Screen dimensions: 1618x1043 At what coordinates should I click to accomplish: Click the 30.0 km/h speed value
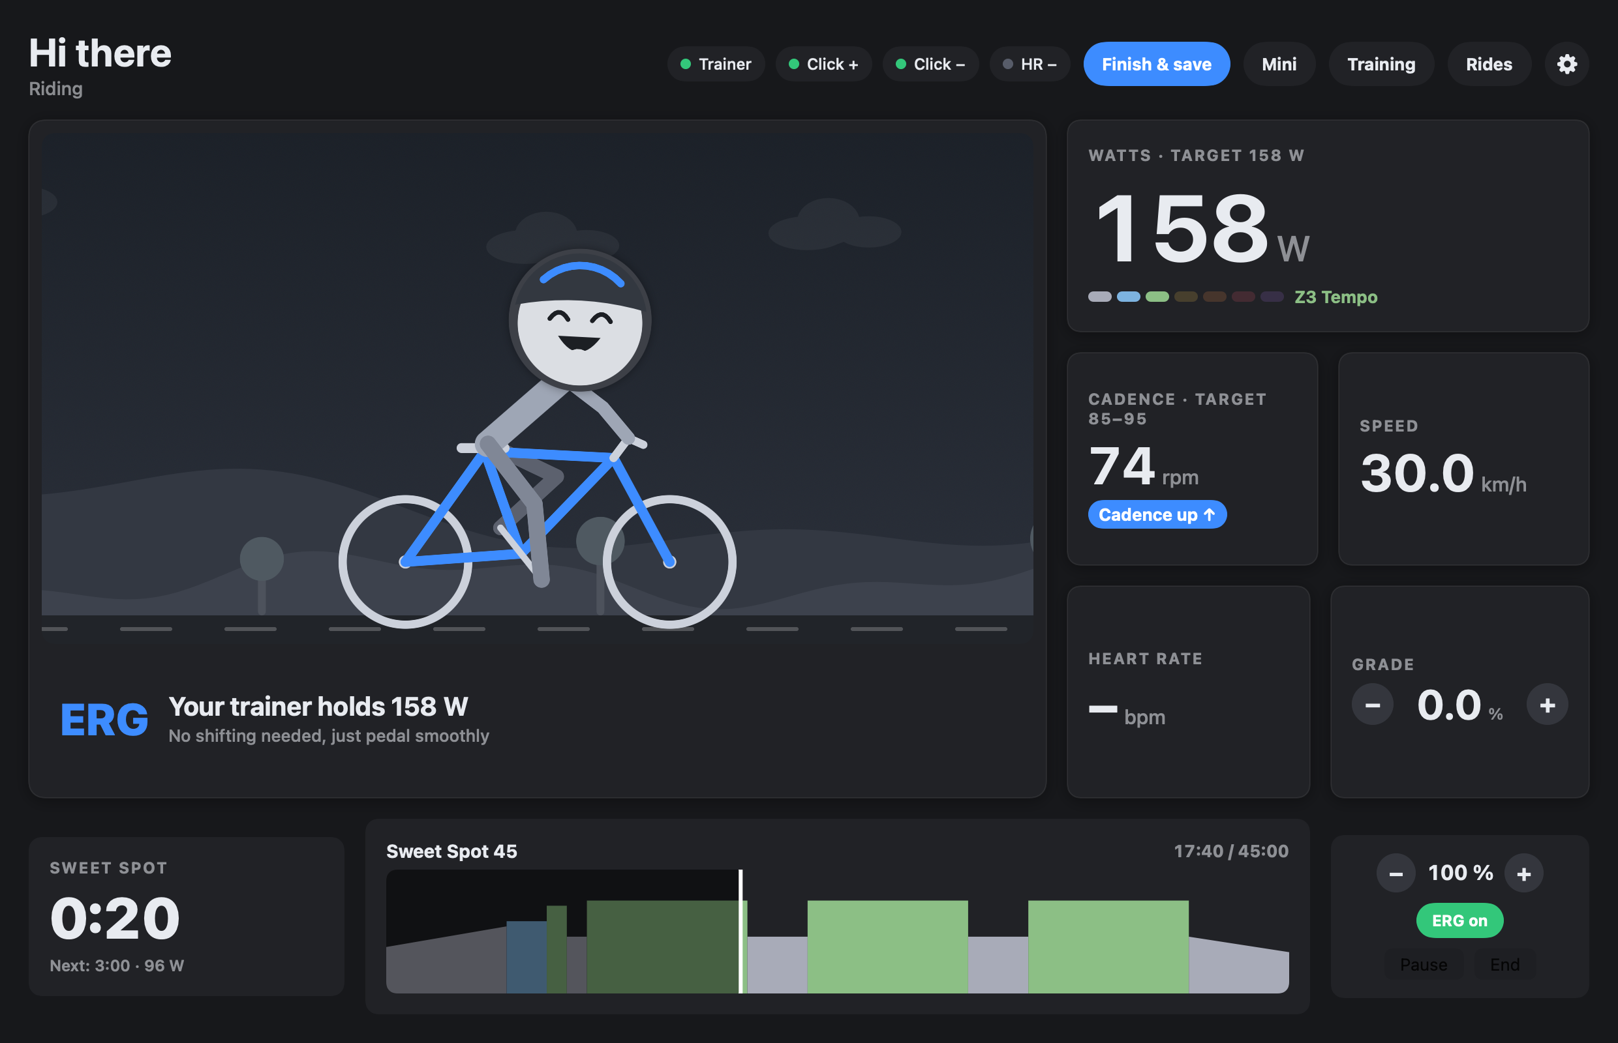pyautogui.click(x=1442, y=473)
